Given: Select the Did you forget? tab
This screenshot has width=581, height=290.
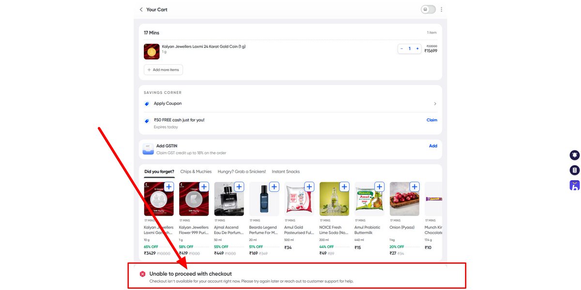Looking at the screenshot, I should tap(159, 172).
